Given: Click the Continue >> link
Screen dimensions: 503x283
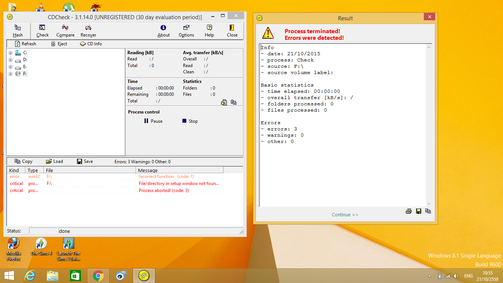Looking at the screenshot, I should point(345,215).
